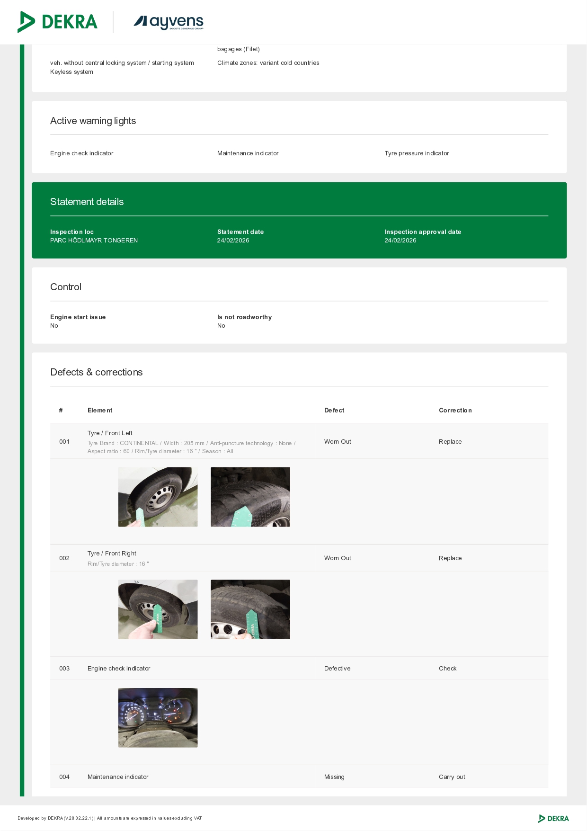Click PARC HÖDLMAYR TONGEREN inspection location
This screenshot has width=587, height=831.
(x=94, y=241)
